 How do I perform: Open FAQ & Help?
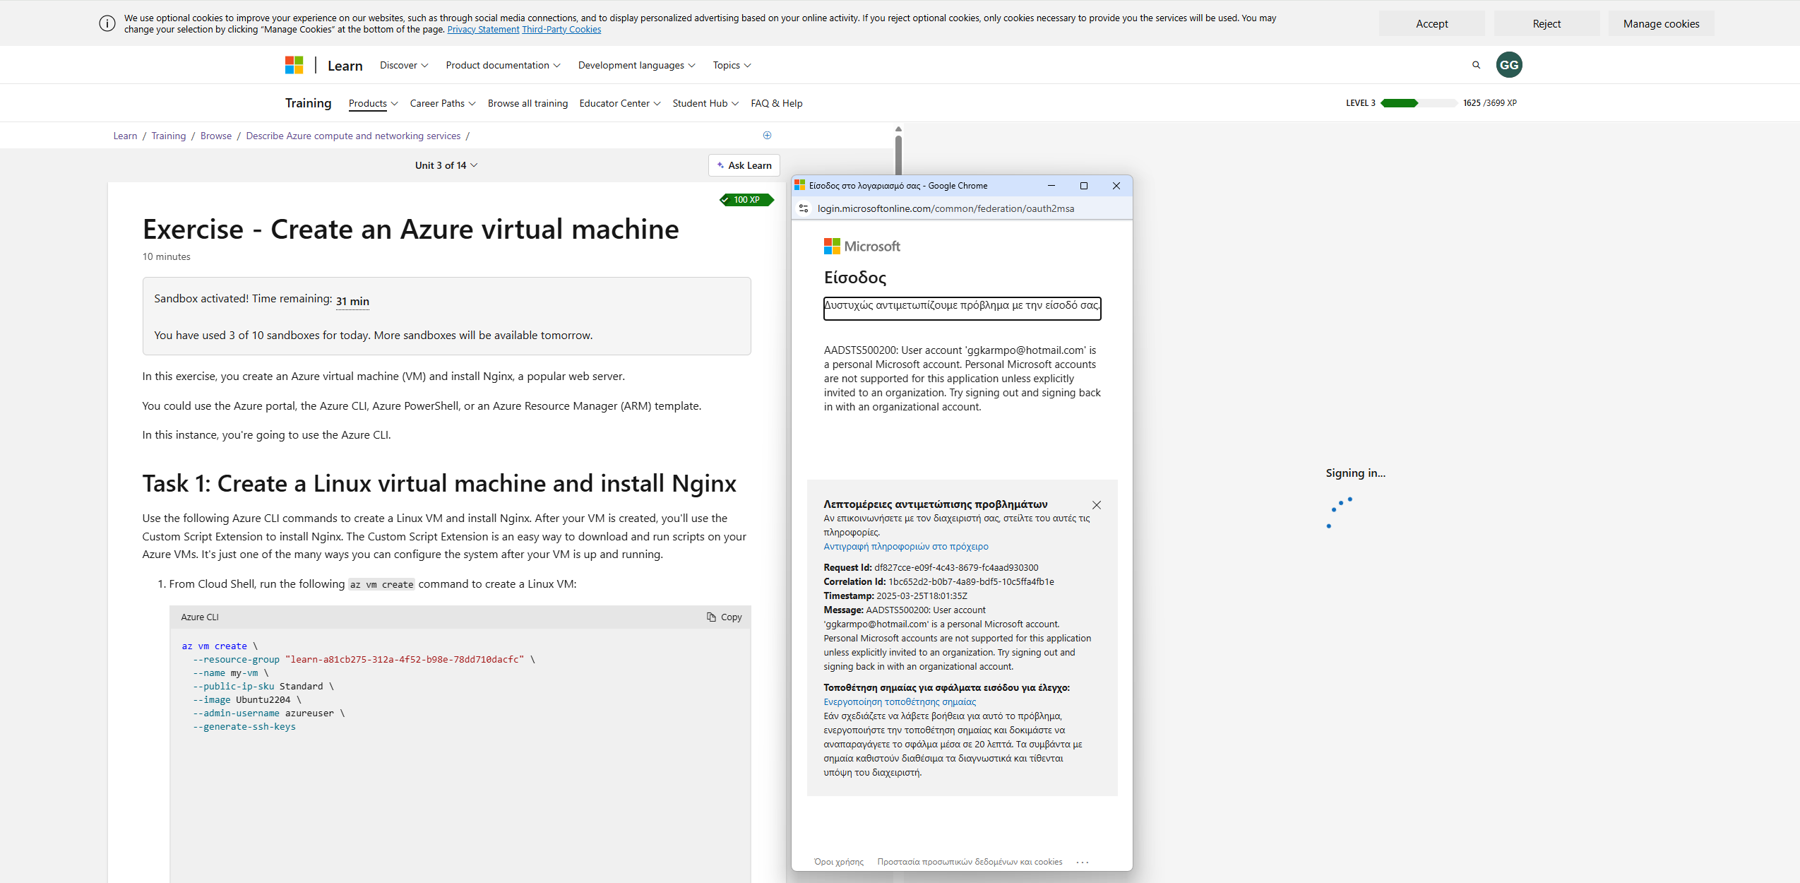click(776, 103)
